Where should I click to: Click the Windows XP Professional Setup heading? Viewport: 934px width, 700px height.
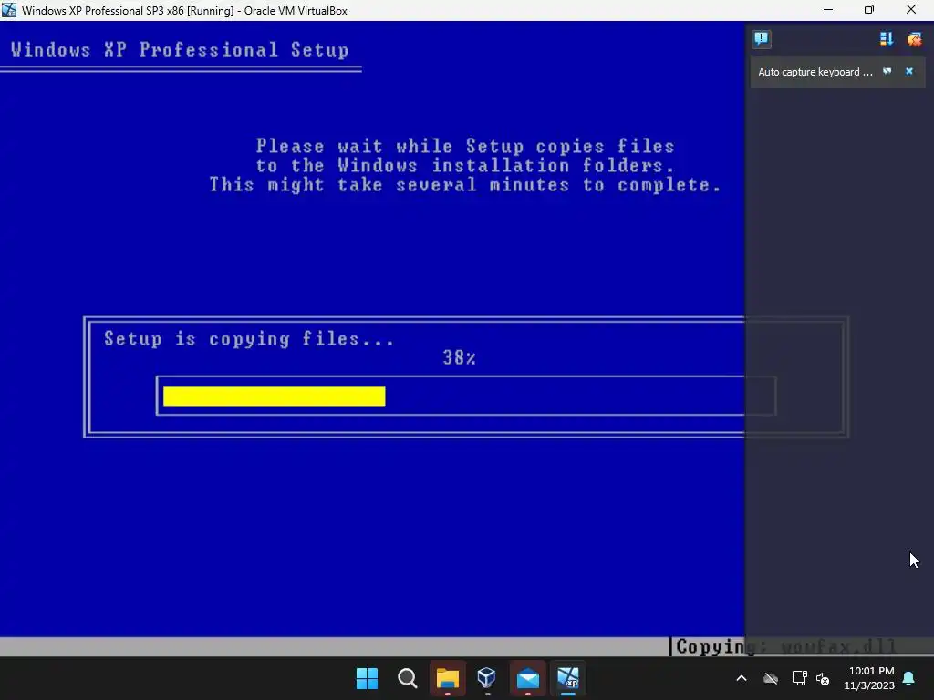(x=180, y=49)
